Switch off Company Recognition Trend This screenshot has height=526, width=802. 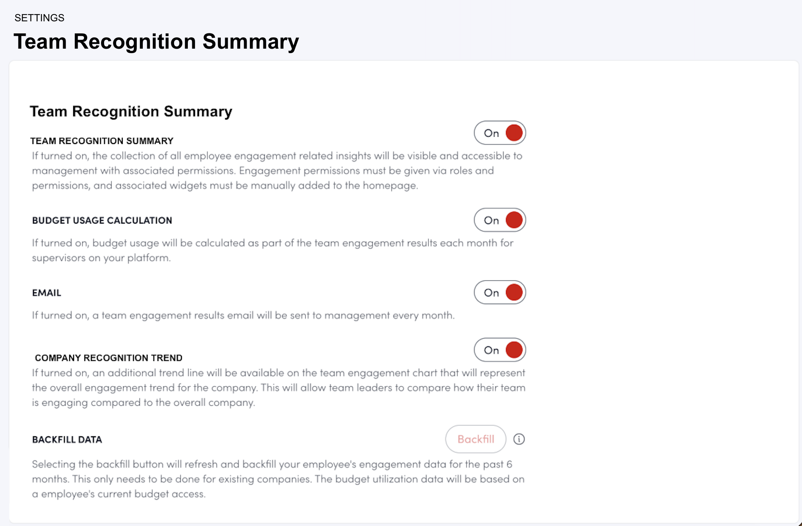tap(500, 350)
